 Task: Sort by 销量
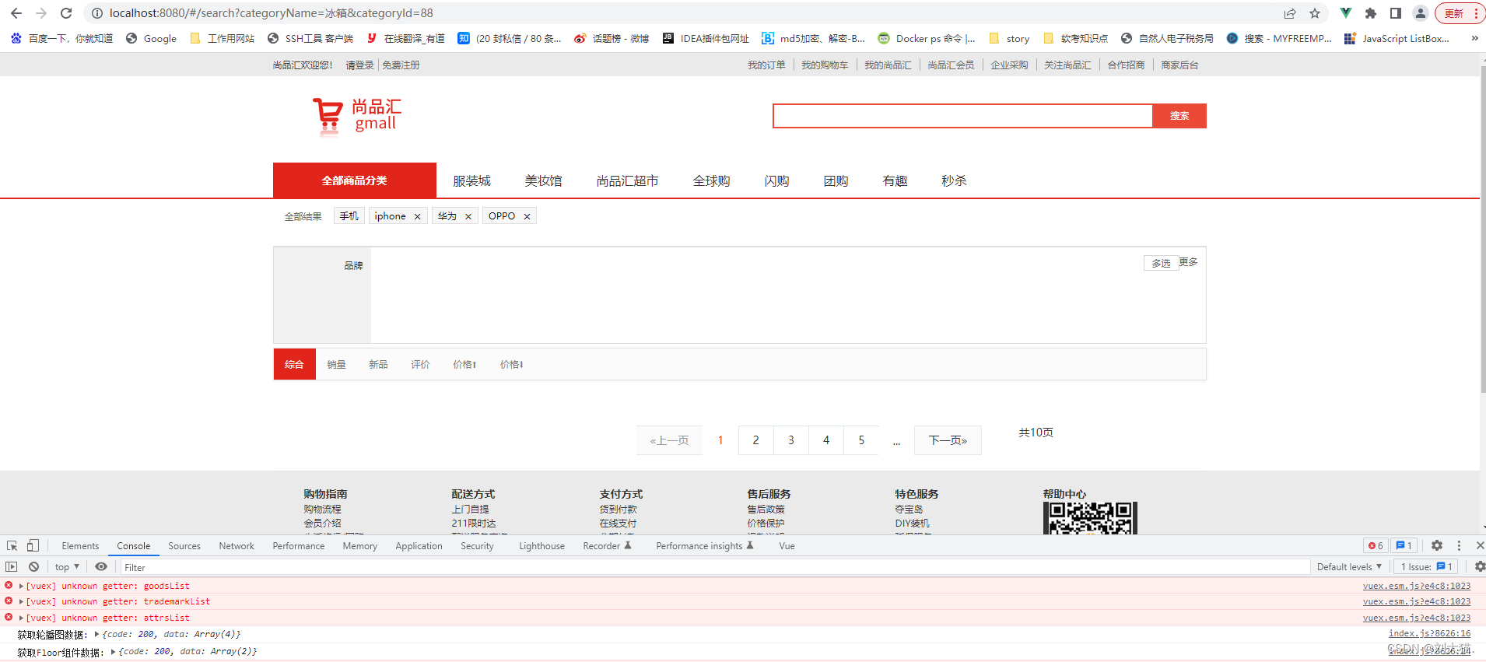pyautogui.click(x=336, y=364)
